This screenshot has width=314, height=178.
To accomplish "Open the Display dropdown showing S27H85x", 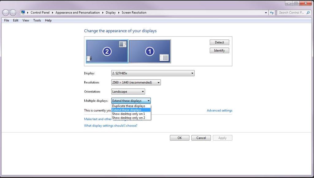I will tap(153, 73).
